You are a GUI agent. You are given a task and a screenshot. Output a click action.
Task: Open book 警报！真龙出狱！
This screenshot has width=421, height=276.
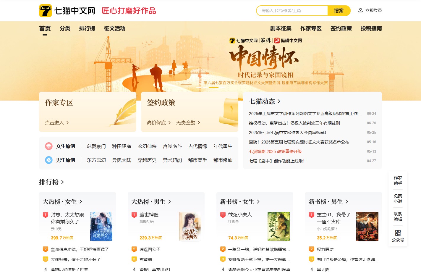[x=155, y=269]
